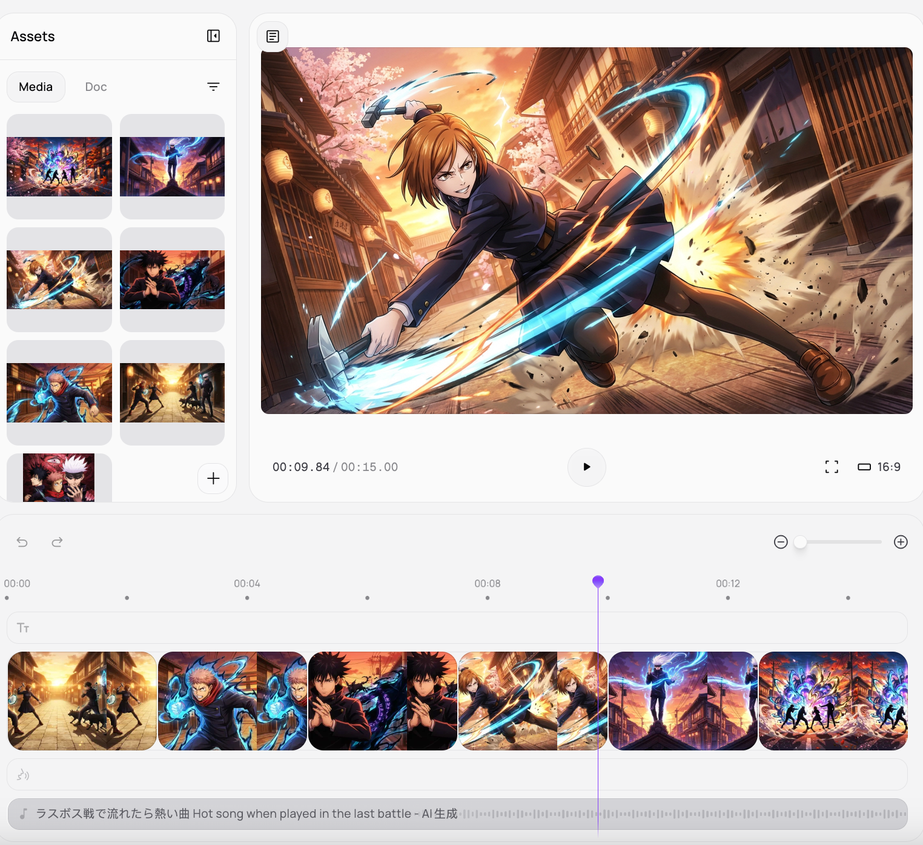Select the voiceover track row
Screen dimensions: 923x845
[x=457, y=774]
